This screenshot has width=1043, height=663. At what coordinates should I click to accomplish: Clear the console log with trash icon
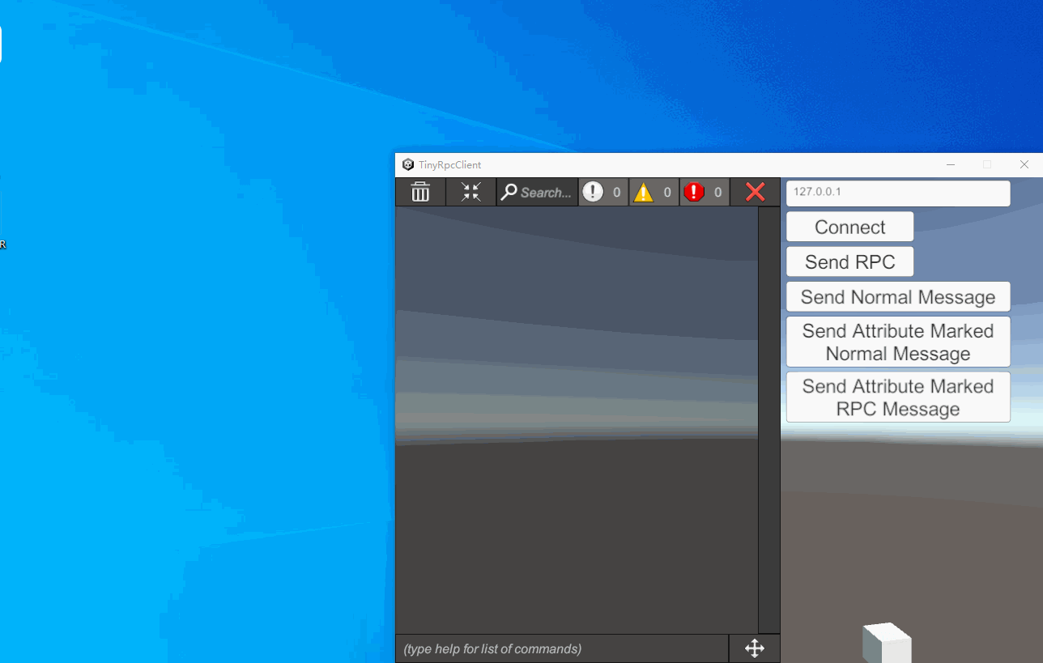420,192
